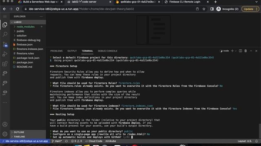Switch to qwiklabs-gcp-01 browser tab

[x=137, y=2]
